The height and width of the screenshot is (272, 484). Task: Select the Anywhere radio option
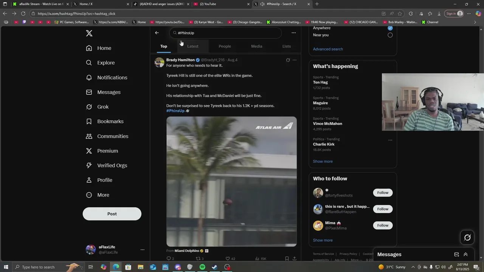click(x=390, y=28)
